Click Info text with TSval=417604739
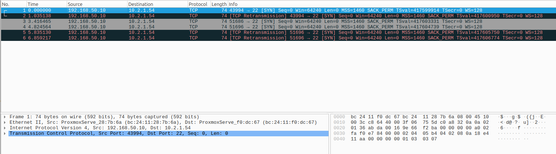 355,27
